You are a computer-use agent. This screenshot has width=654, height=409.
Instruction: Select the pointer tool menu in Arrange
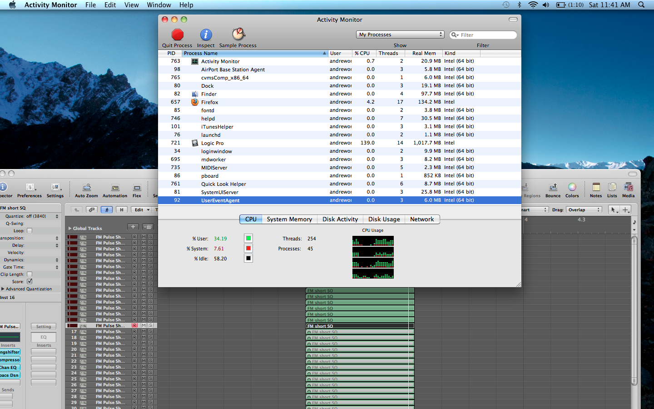614,209
